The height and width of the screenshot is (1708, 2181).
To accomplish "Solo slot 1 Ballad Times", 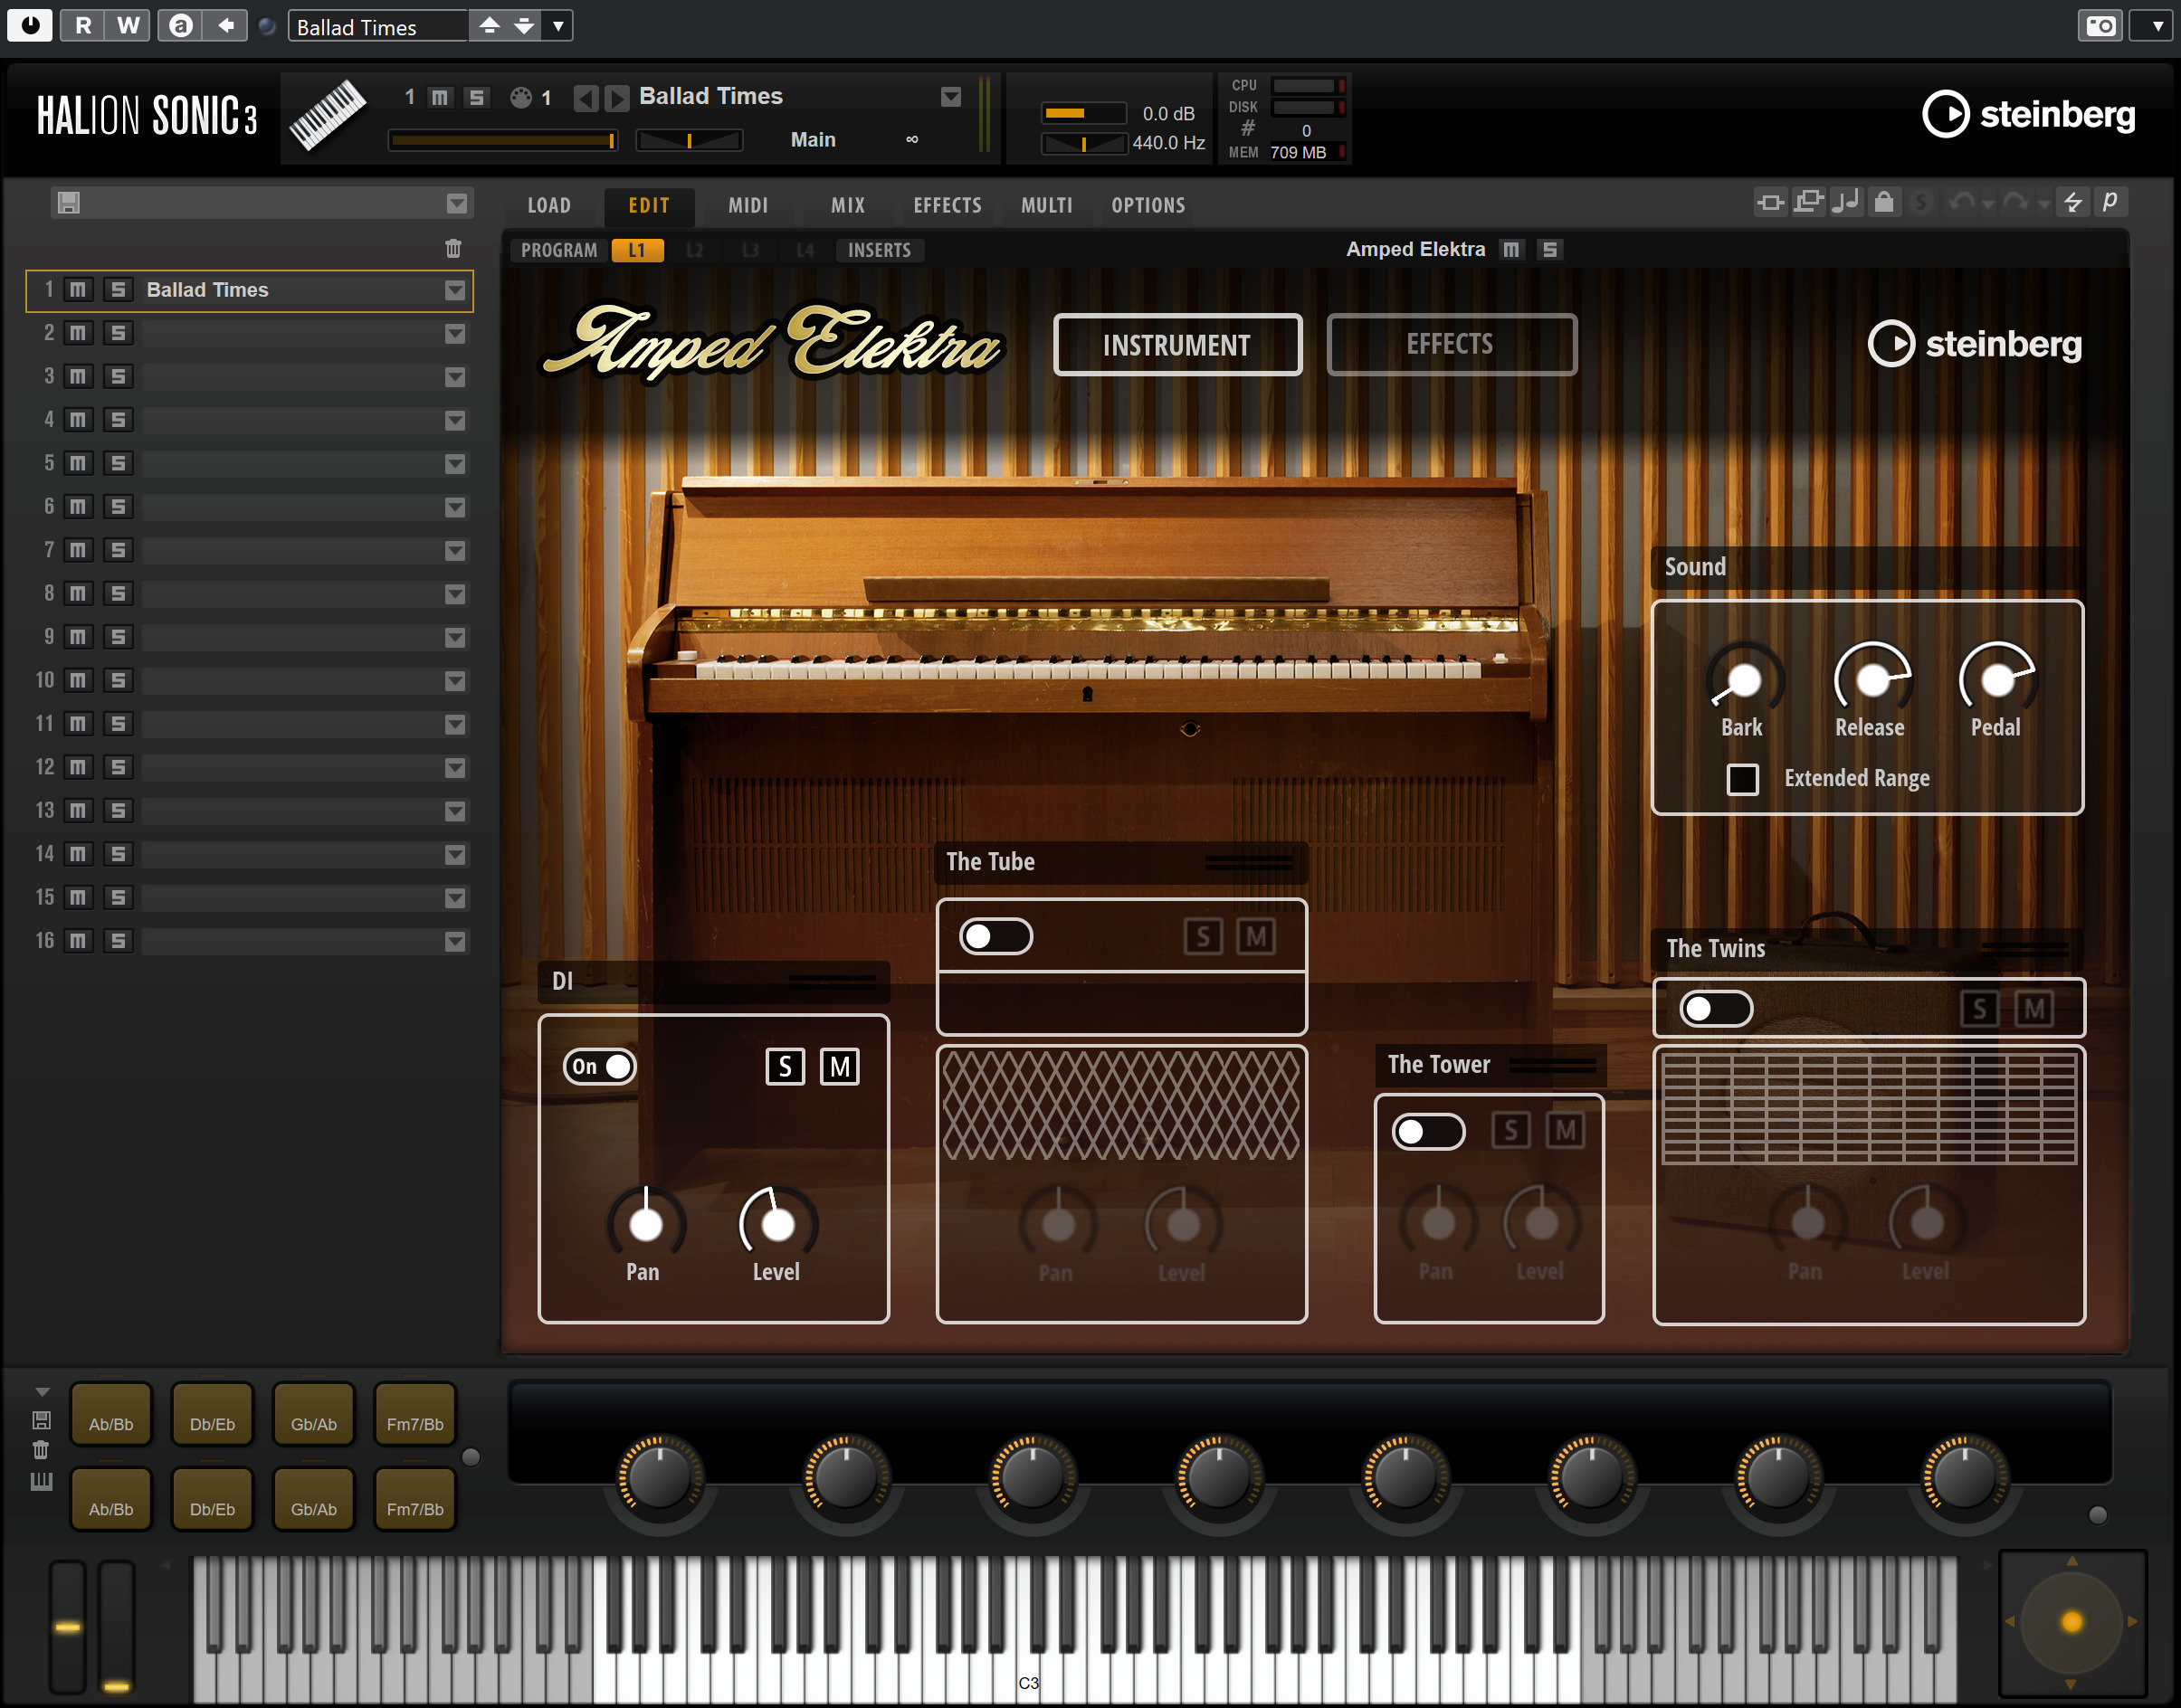I will pyautogui.click(x=118, y=290).
